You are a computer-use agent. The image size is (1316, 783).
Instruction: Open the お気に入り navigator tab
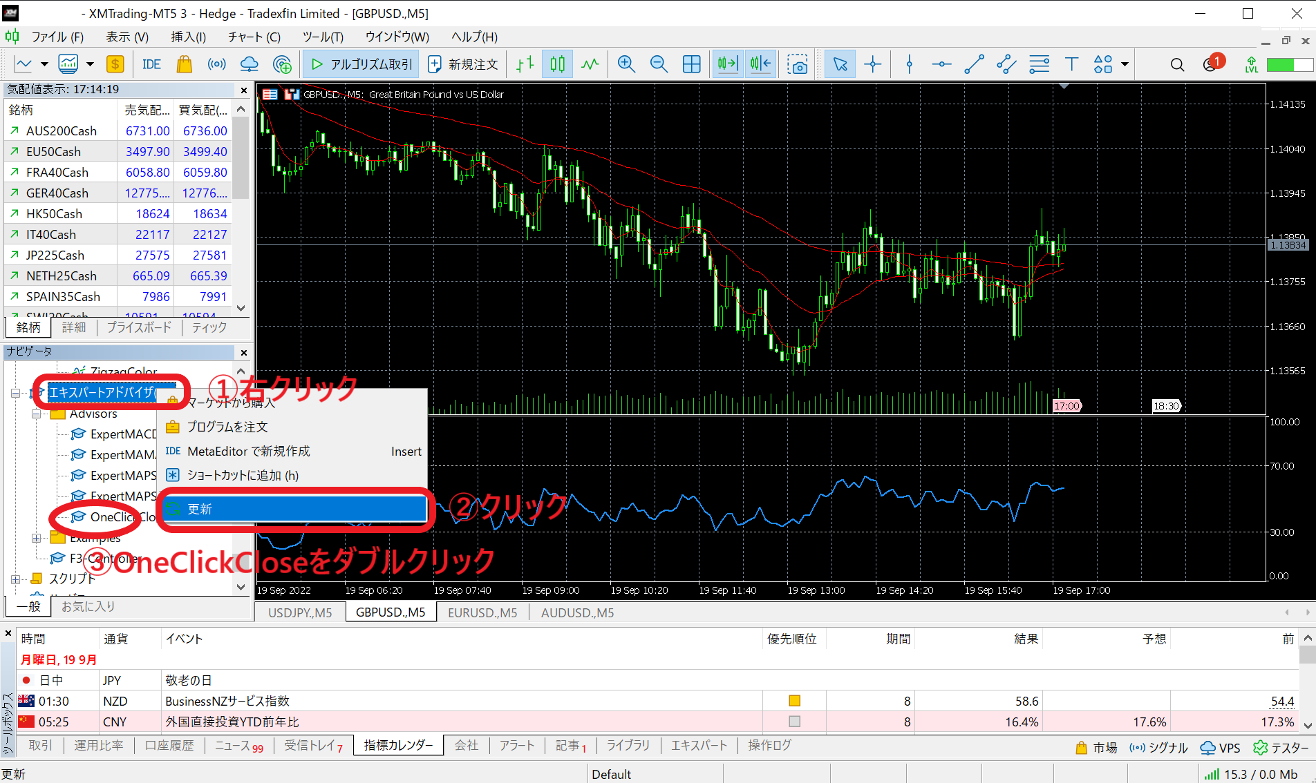[x=88, y=606]
